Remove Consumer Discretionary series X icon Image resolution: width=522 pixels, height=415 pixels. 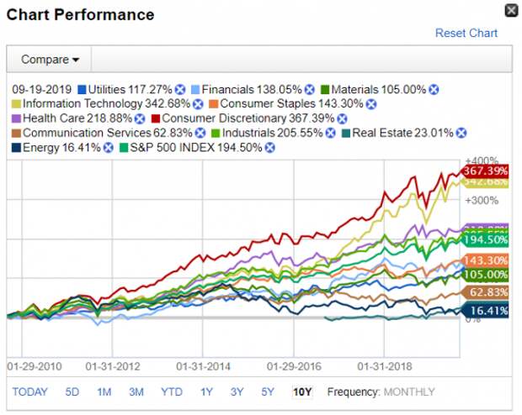pyautogui.click(x=342, y=118)
